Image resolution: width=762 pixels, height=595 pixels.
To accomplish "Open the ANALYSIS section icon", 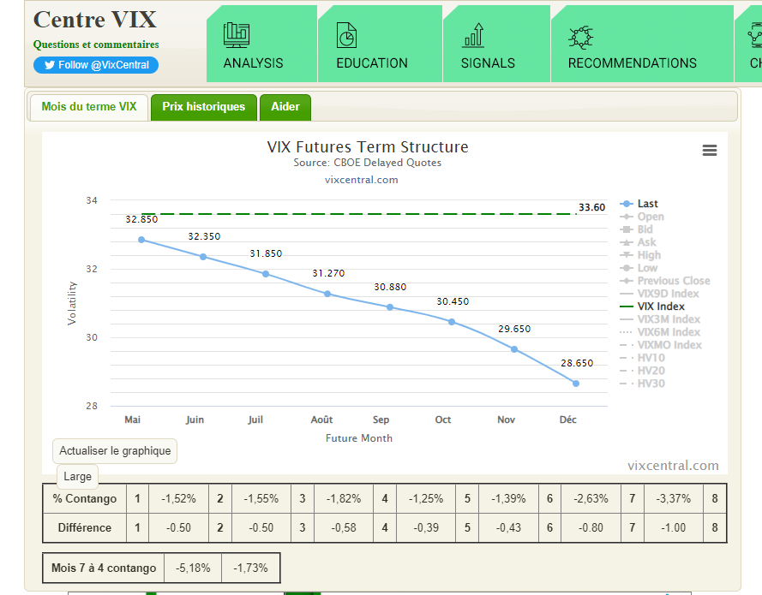I will pos(237,35).
